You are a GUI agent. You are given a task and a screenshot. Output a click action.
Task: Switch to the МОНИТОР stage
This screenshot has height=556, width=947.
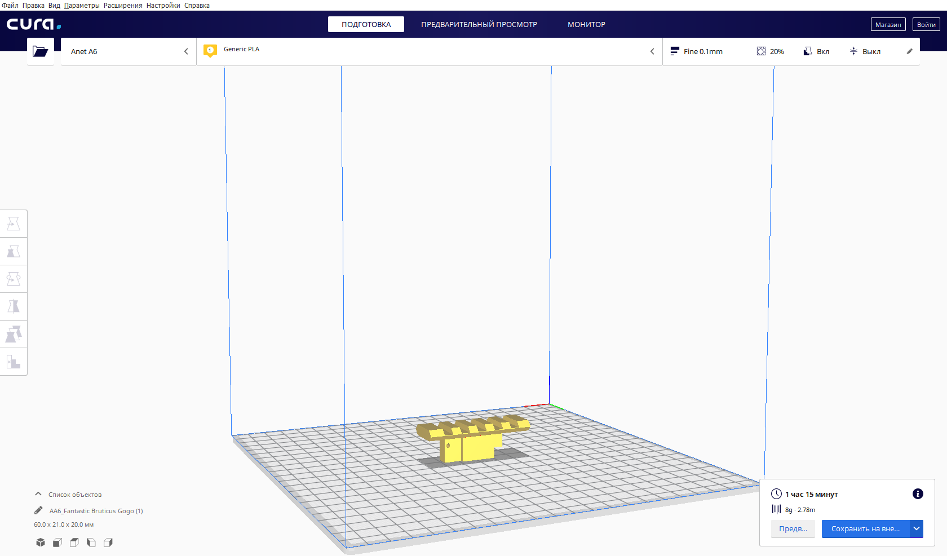point(586,24)
